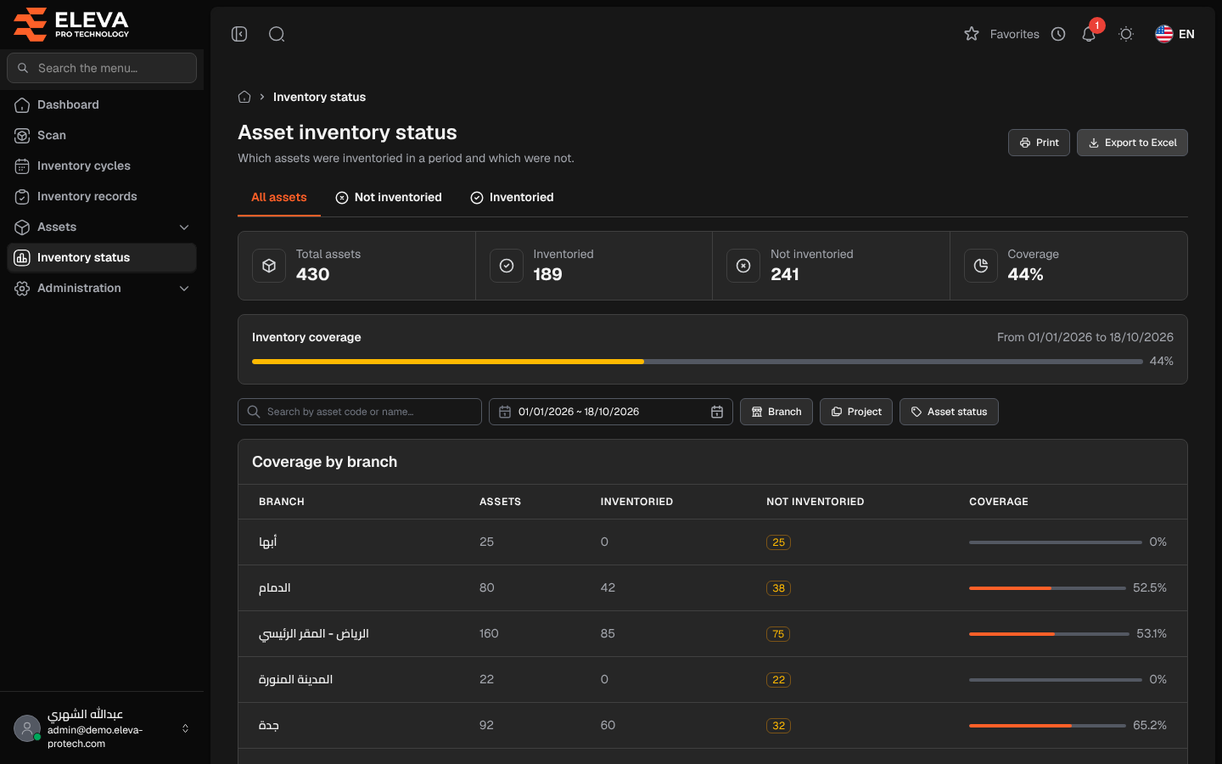This screenshot has height=764, width=1222.
Task: Open Scan in the sidebar
Action: [x=102, y=135]
